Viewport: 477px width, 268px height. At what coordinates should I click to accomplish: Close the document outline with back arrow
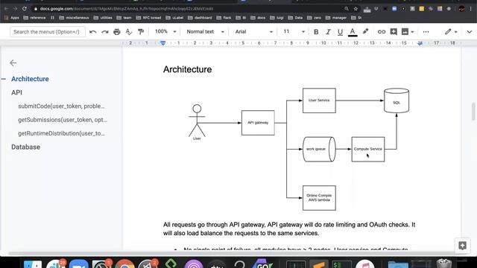[x=13, y=63]
